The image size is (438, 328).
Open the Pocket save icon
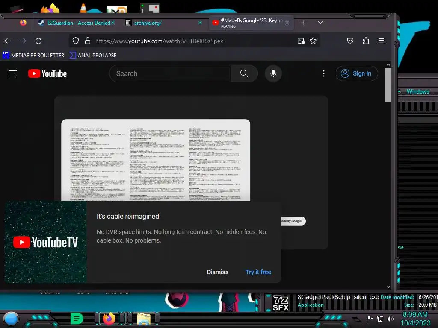point(350,41)
